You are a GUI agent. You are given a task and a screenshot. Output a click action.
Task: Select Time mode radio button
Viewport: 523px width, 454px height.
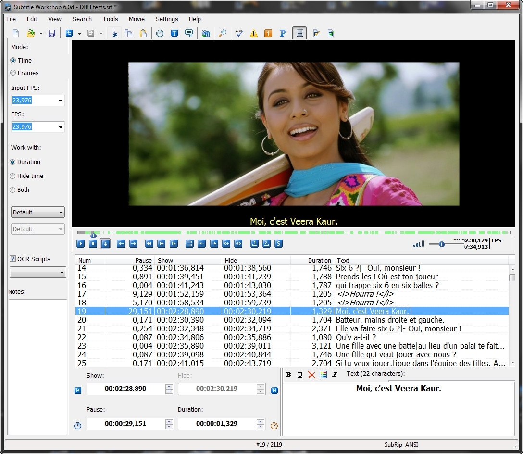coord(13,61)
